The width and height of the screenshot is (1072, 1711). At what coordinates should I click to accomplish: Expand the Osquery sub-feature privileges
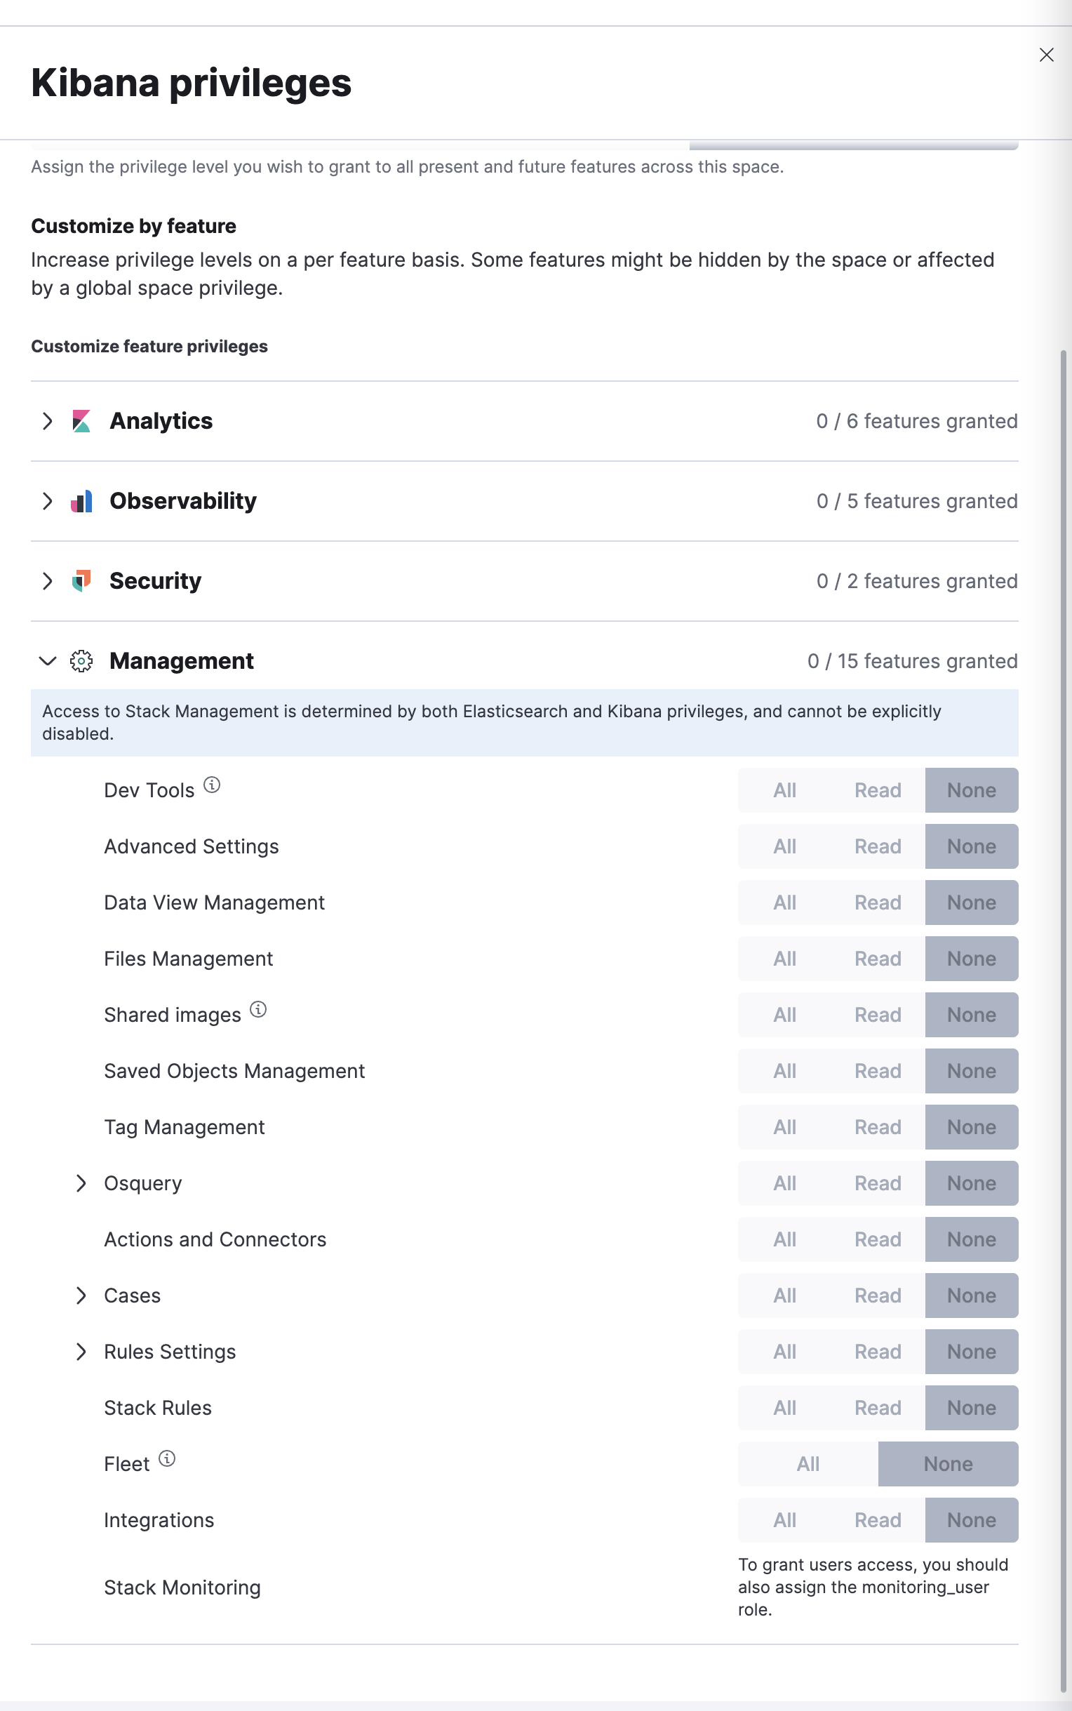point(81,1183)
